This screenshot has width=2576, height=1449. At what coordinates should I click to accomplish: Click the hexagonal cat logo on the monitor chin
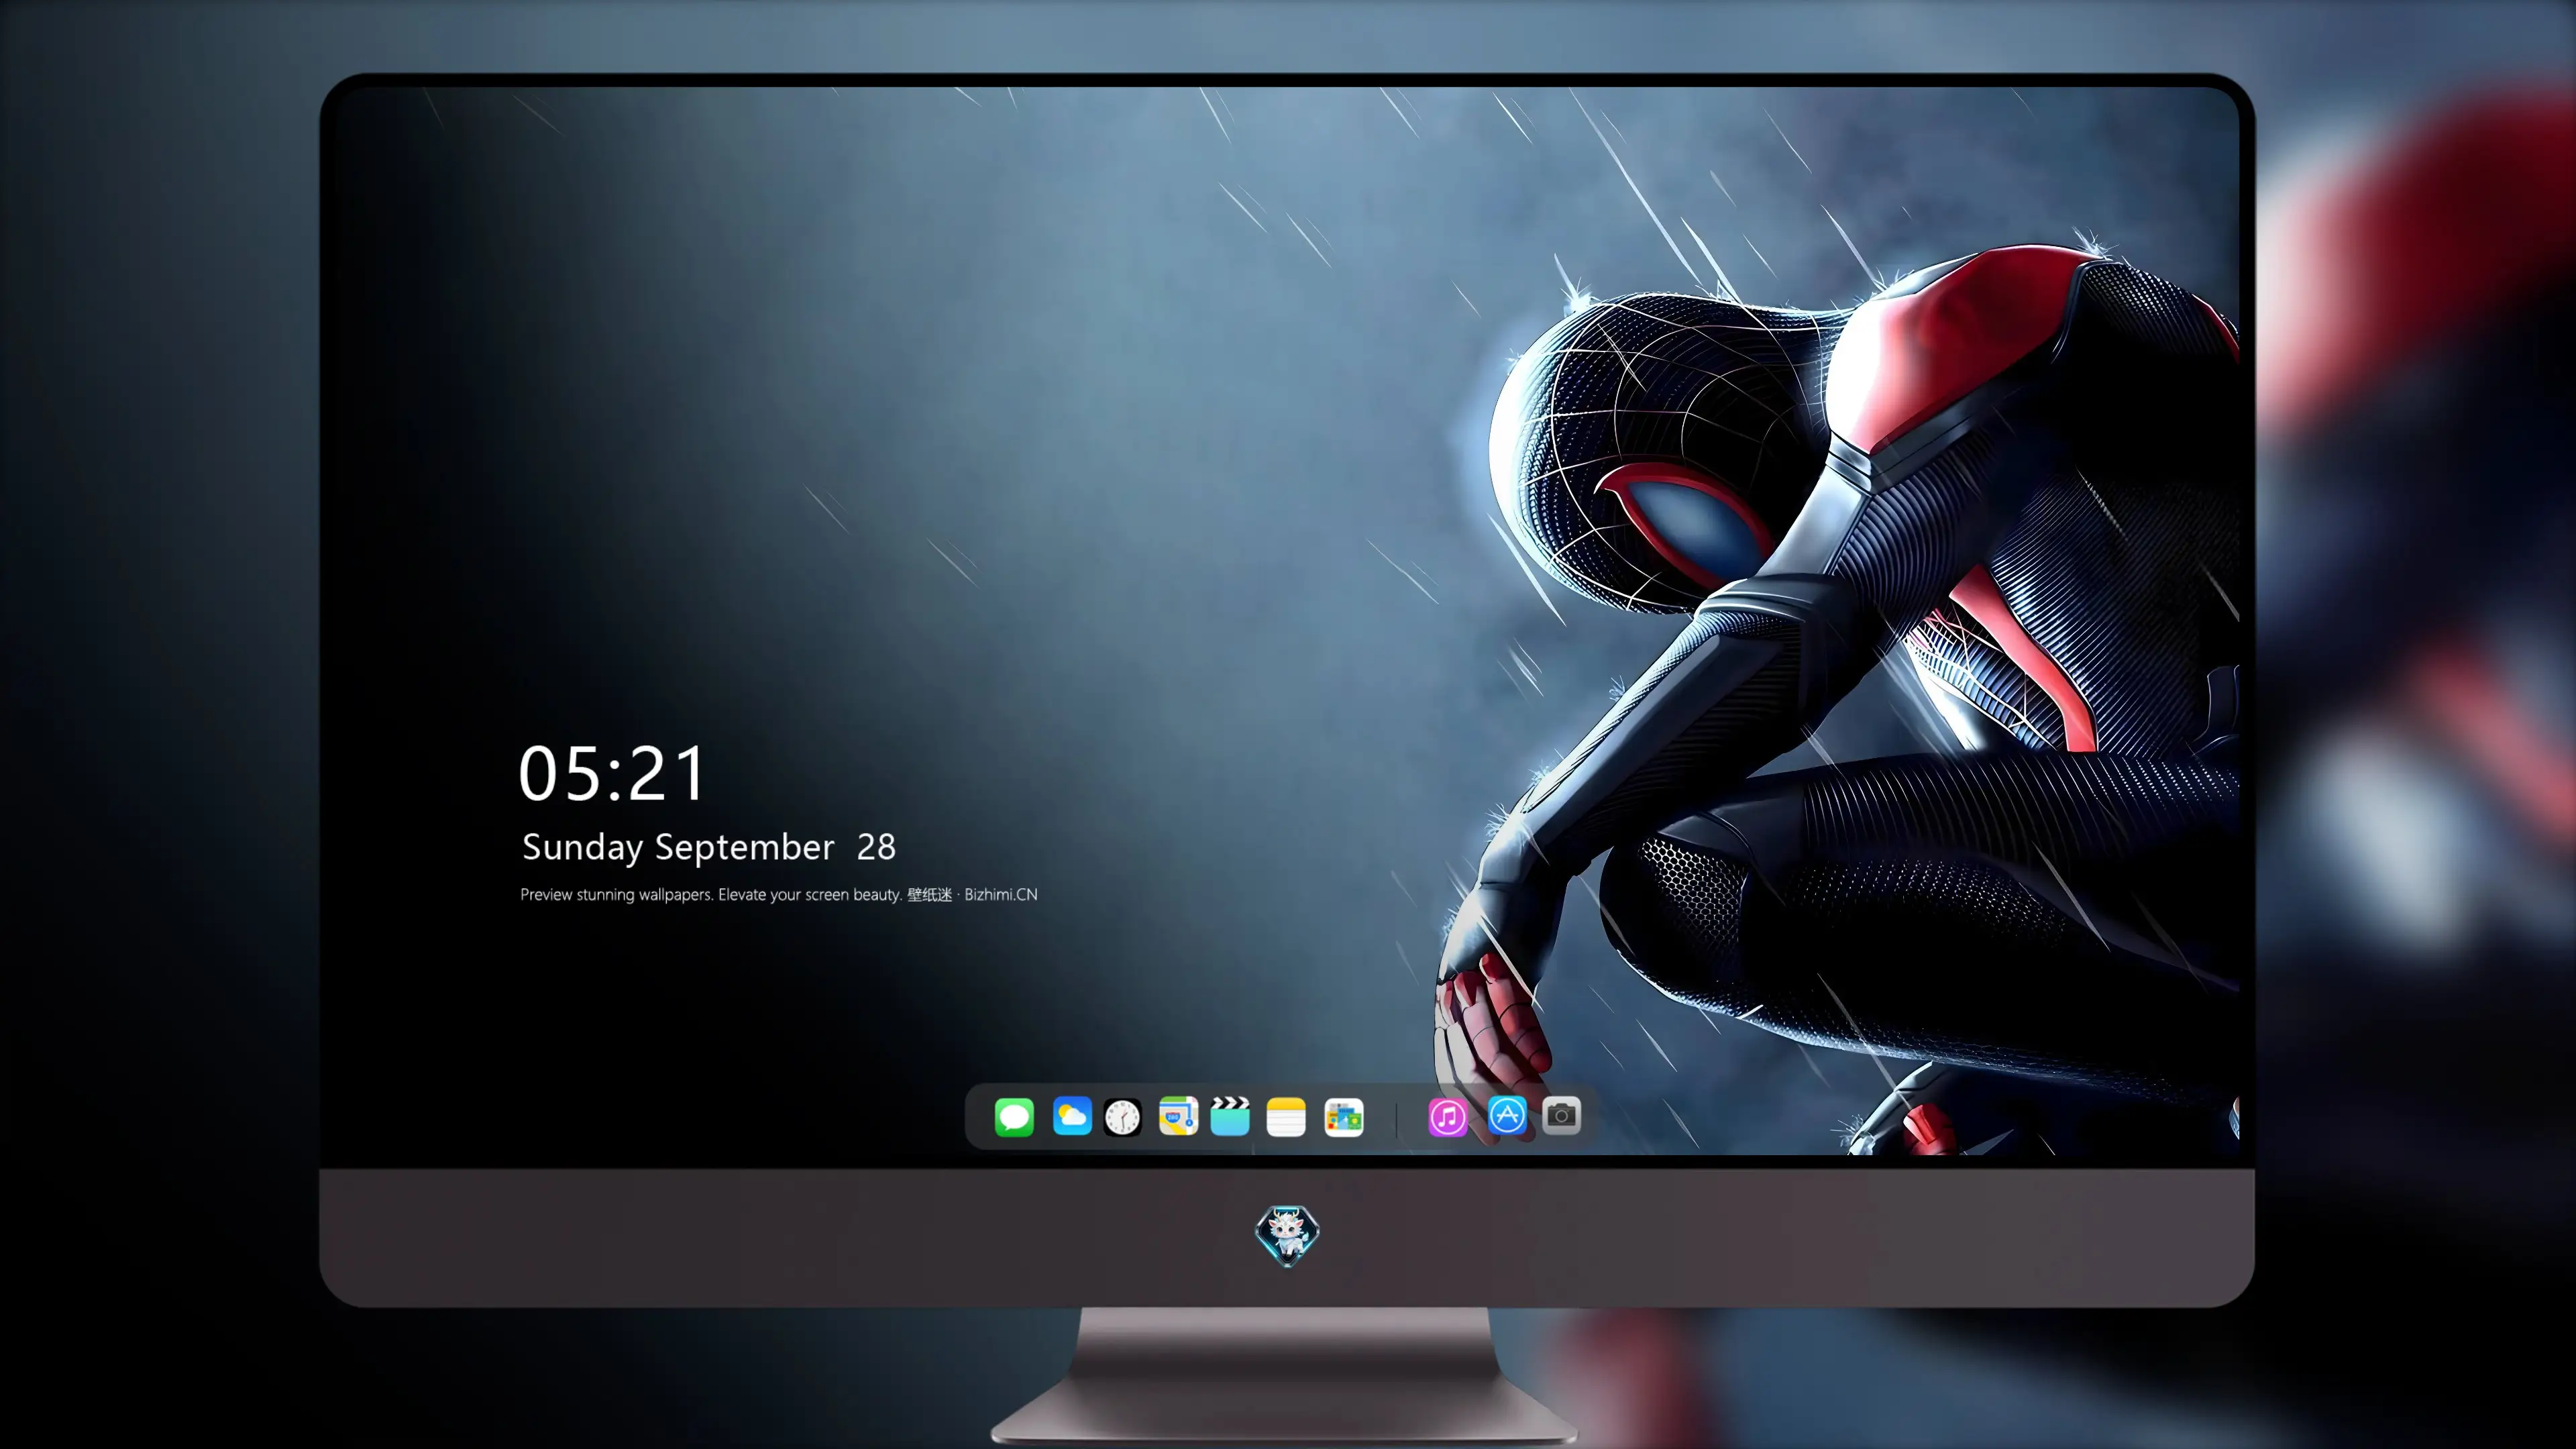1287,1235
